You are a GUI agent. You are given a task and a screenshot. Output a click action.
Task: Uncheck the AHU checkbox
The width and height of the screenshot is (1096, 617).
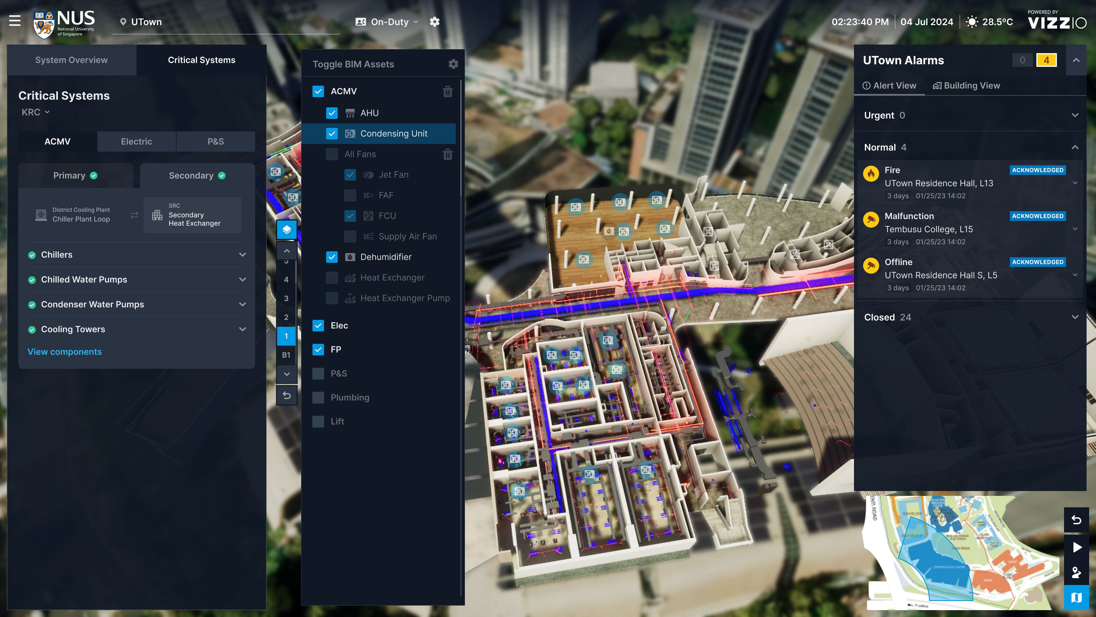(x=332, y=113)
